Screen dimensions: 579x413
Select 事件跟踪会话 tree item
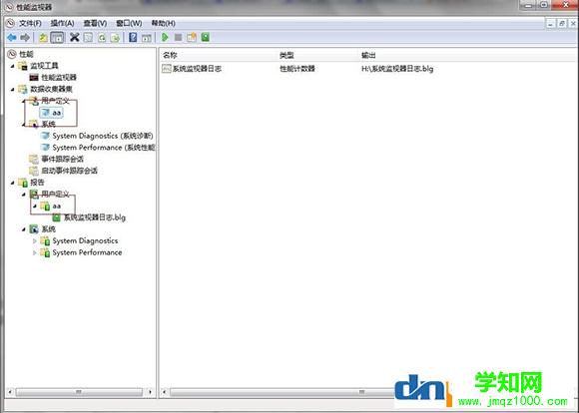pos(63,159)
